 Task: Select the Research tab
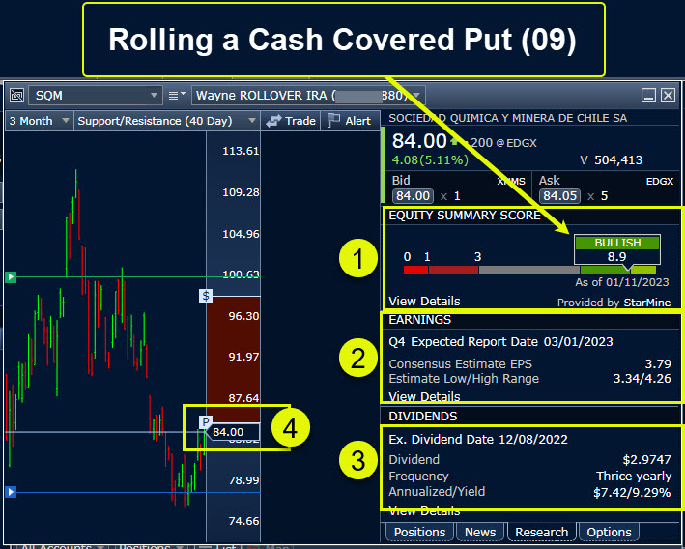(x=542, y=532)
